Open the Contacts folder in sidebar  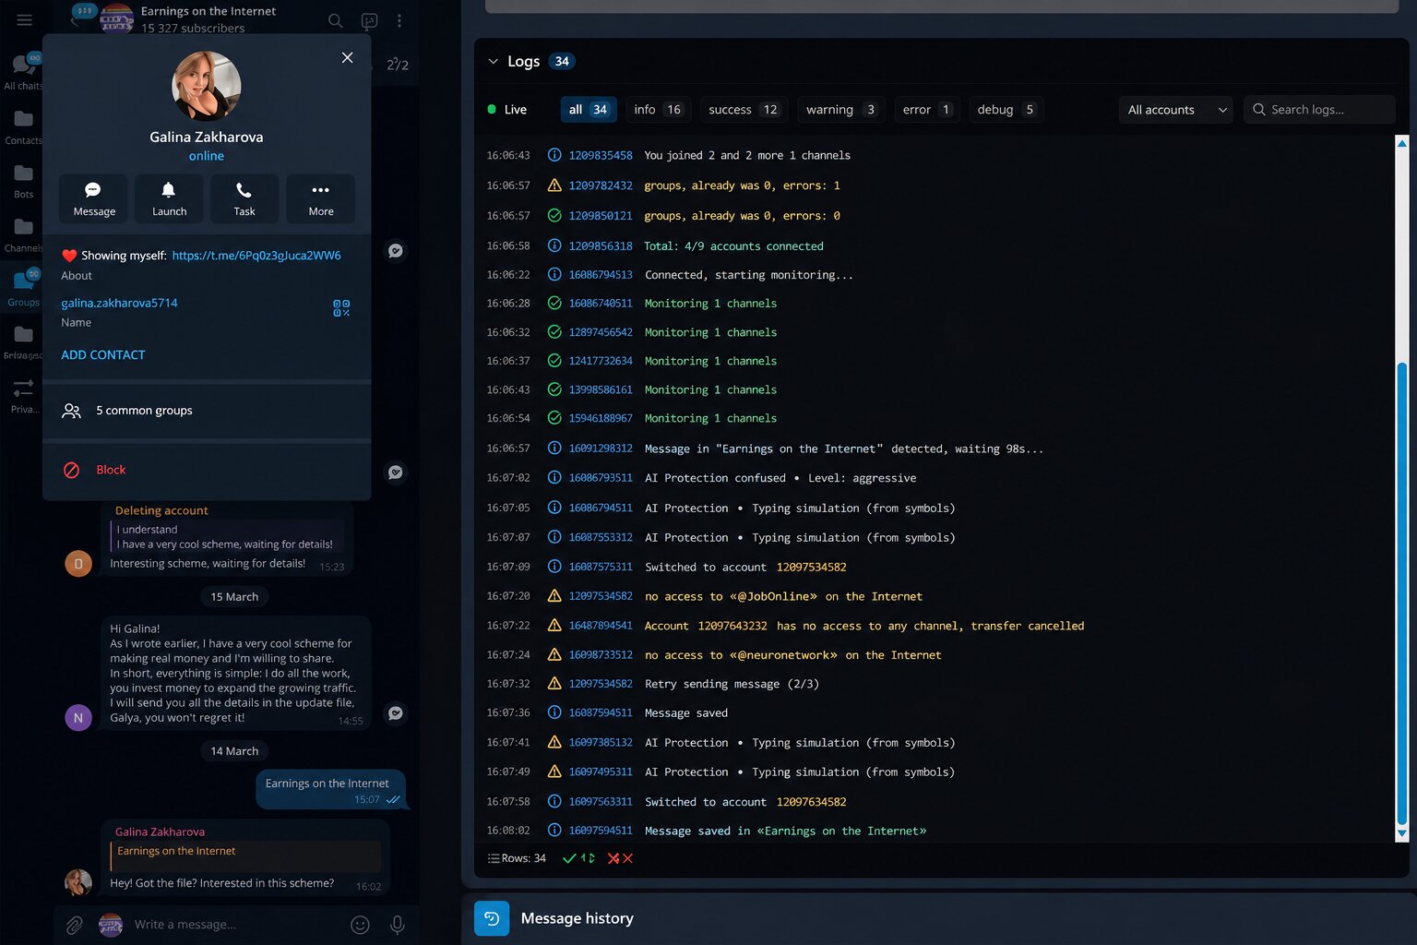coord(23,126)
